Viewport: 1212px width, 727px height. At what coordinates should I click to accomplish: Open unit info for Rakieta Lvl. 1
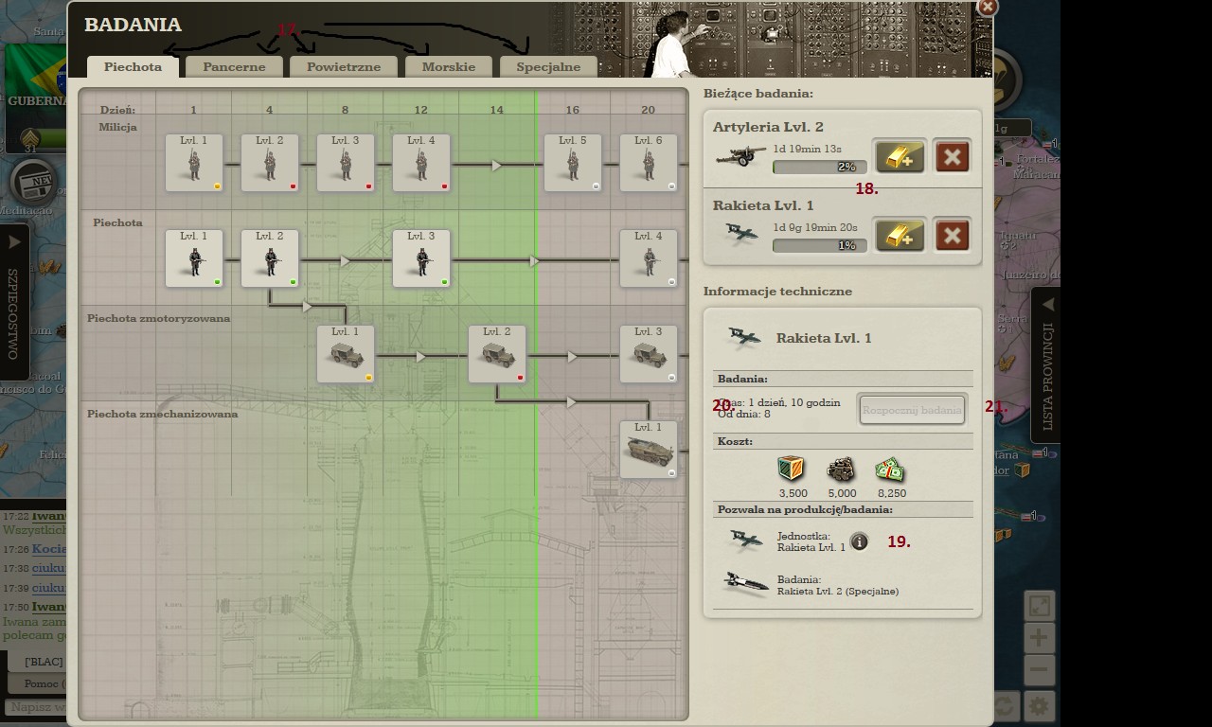click(x=859, y=541)
